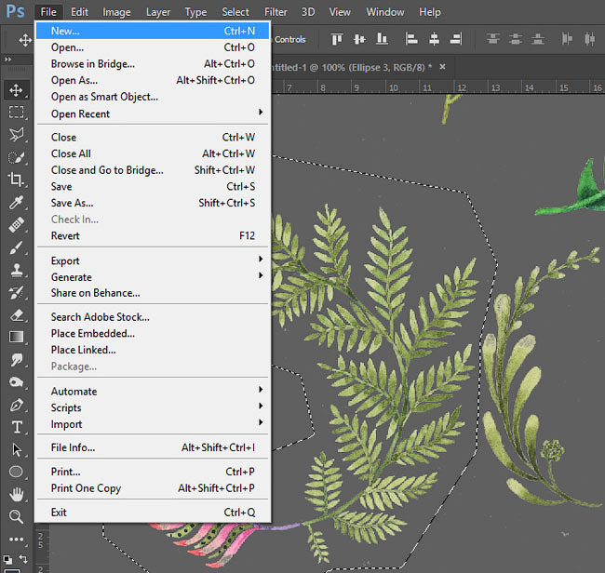Select the Eyedropper tool
Screen dimensions: 605x573
click(x=16, y=202)
